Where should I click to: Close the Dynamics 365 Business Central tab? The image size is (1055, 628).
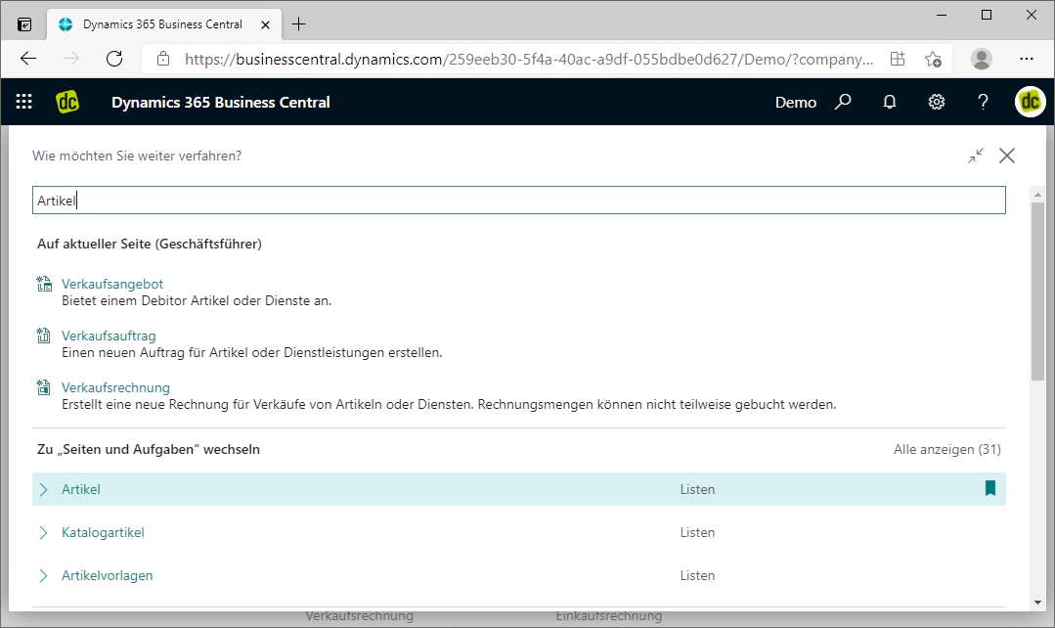click(265, 24)
